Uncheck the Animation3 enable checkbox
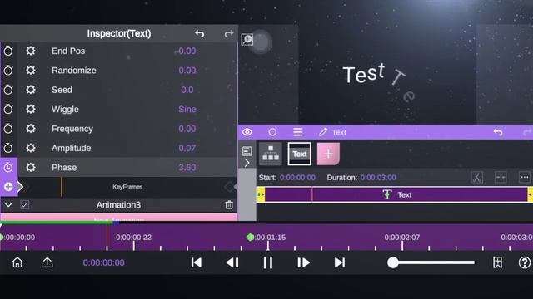 pos(24,205)
